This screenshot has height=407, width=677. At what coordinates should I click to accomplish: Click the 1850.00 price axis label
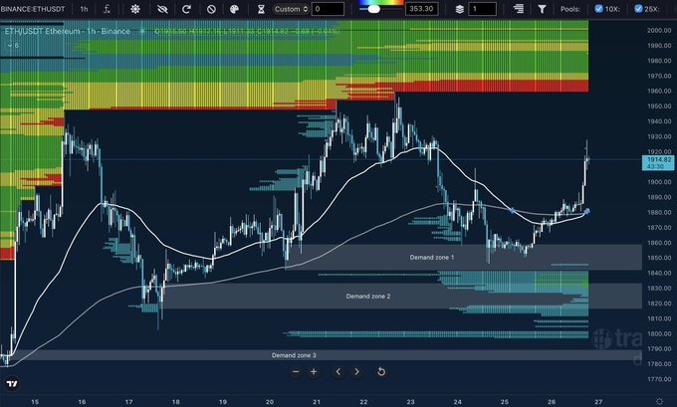[x=659, y=258]
